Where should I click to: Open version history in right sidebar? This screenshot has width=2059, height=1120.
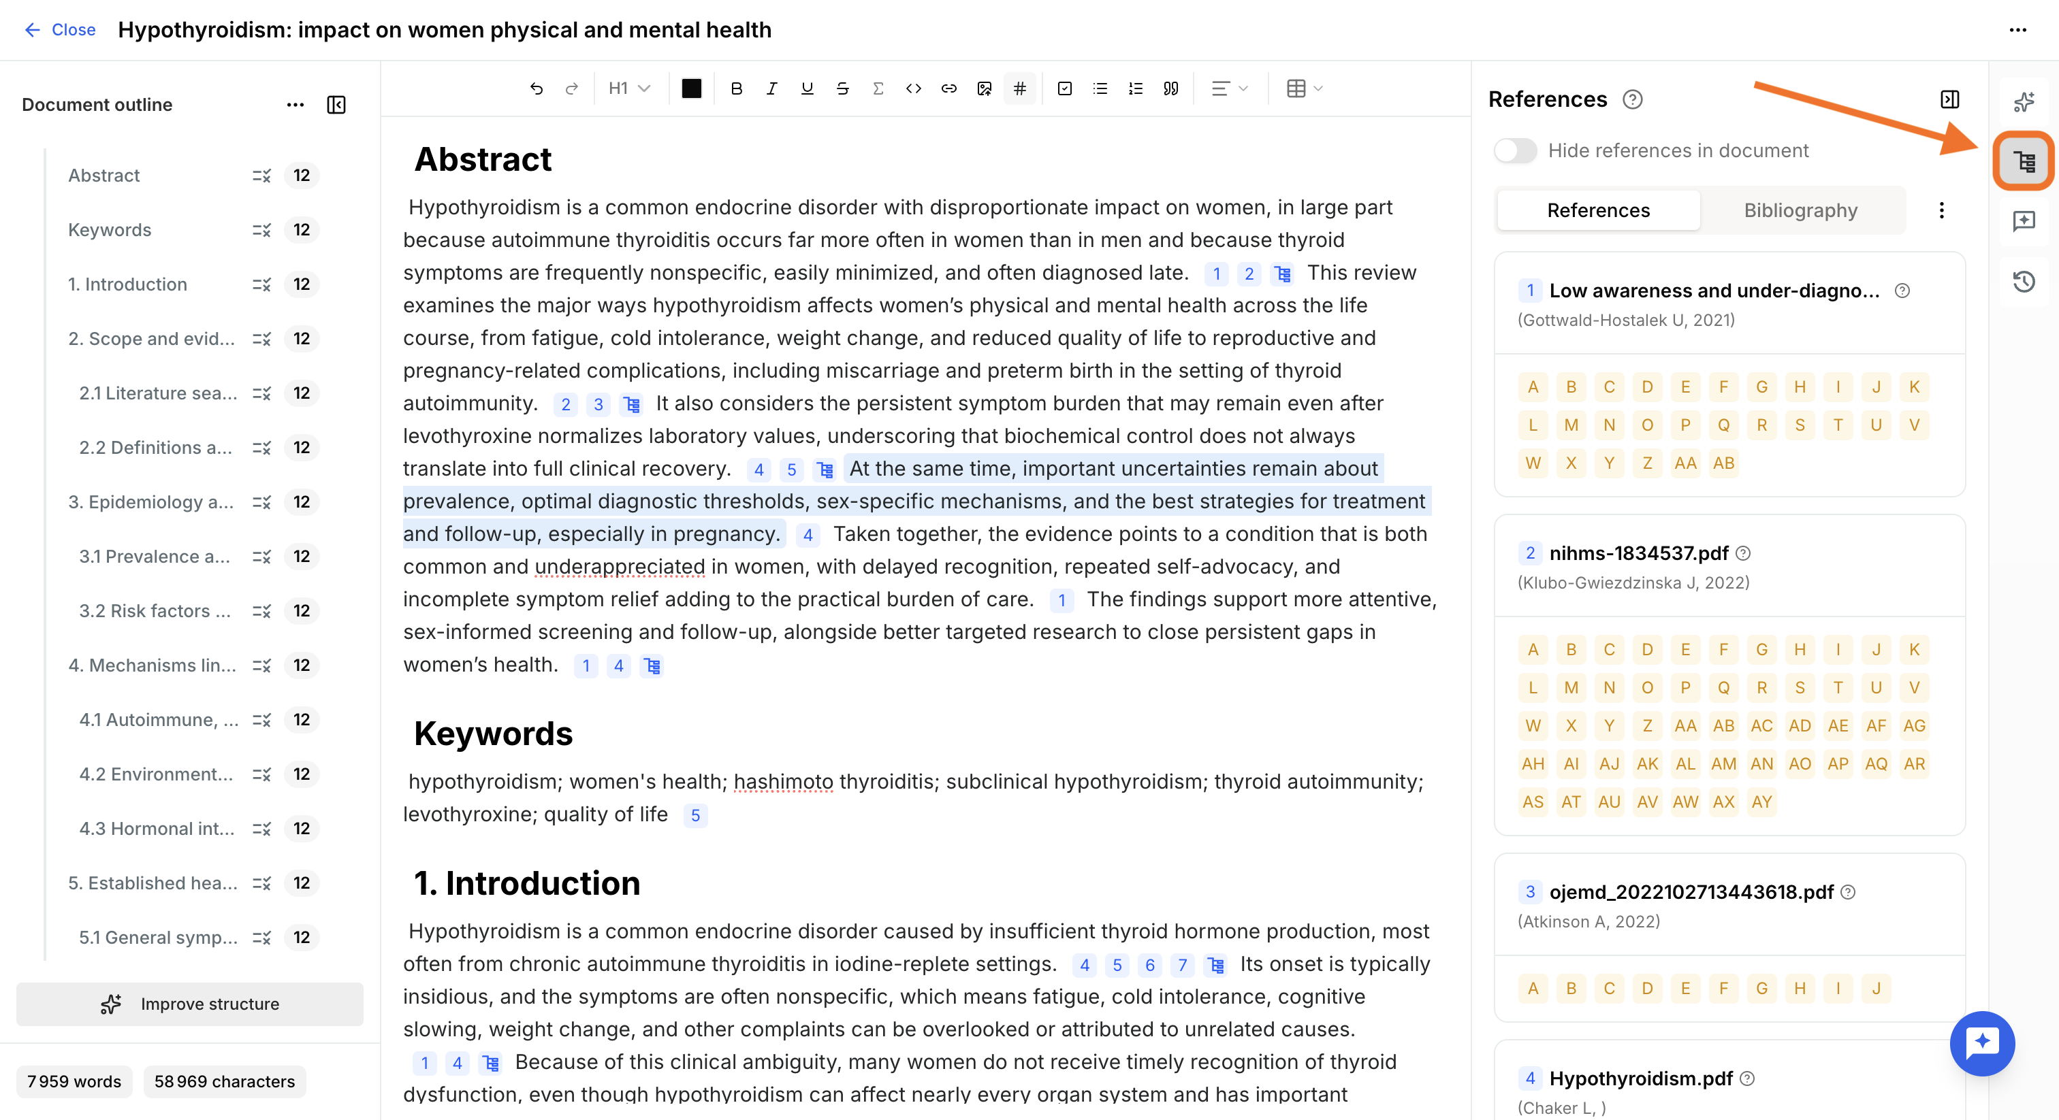click(x=2023, y=281)
